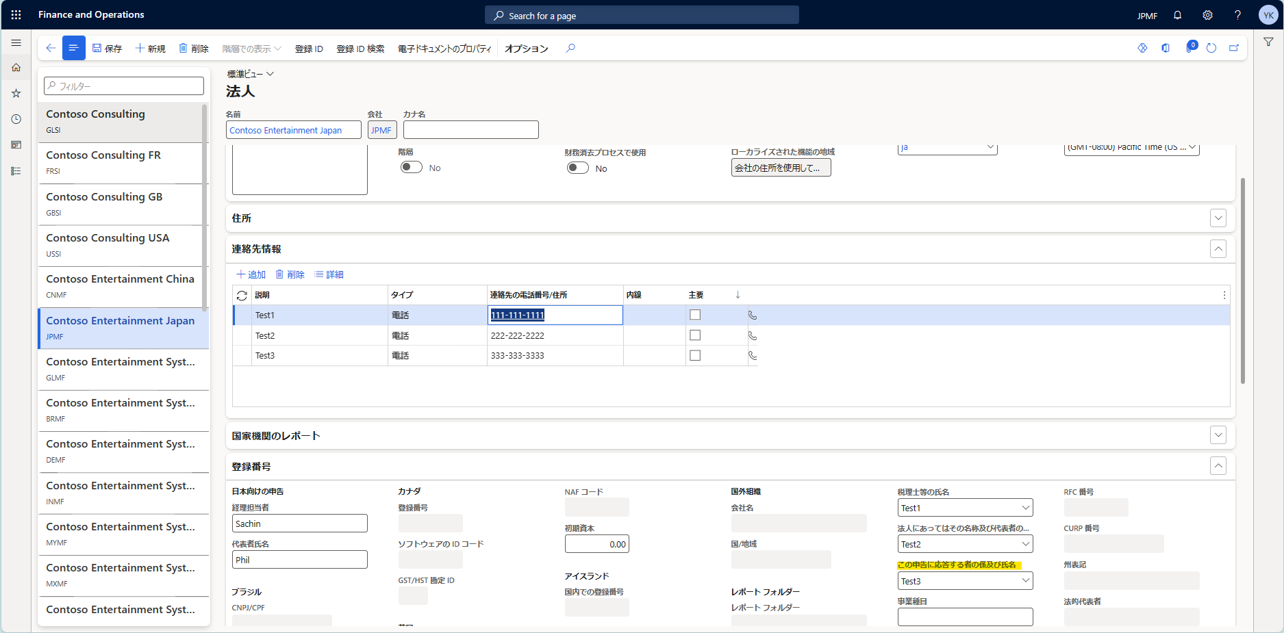Check 主要 checkbox for Test1
The width and height of the screenshot is (1284, 633).
(x=695, y=315)
